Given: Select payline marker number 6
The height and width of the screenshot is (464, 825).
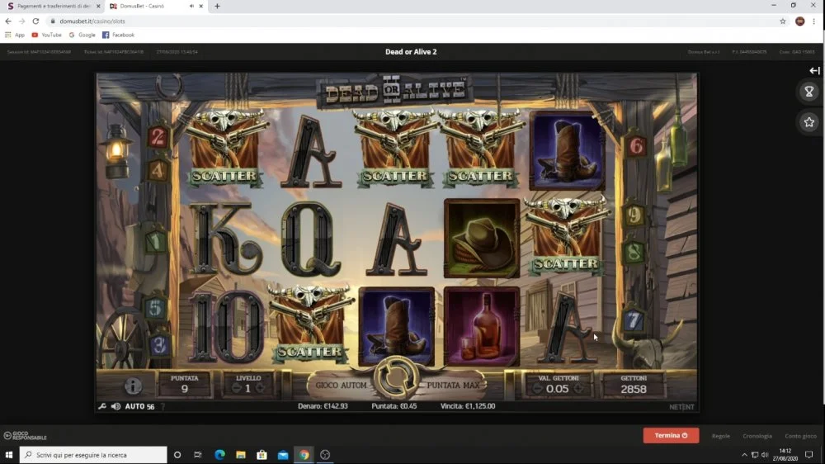Looking at the screenshot, I should coord(635,146).
